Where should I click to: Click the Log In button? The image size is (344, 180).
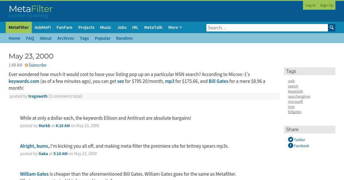coord(310,5)
